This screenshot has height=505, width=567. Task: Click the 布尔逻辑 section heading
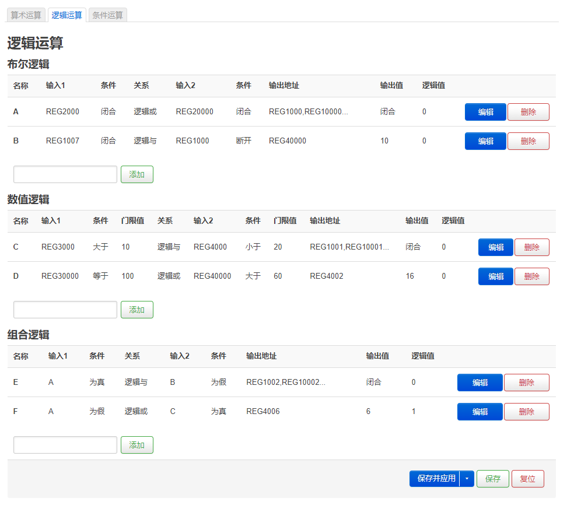coord(28,64)
